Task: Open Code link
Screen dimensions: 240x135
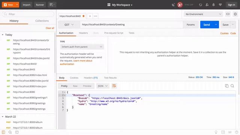Action: [233, 33]
